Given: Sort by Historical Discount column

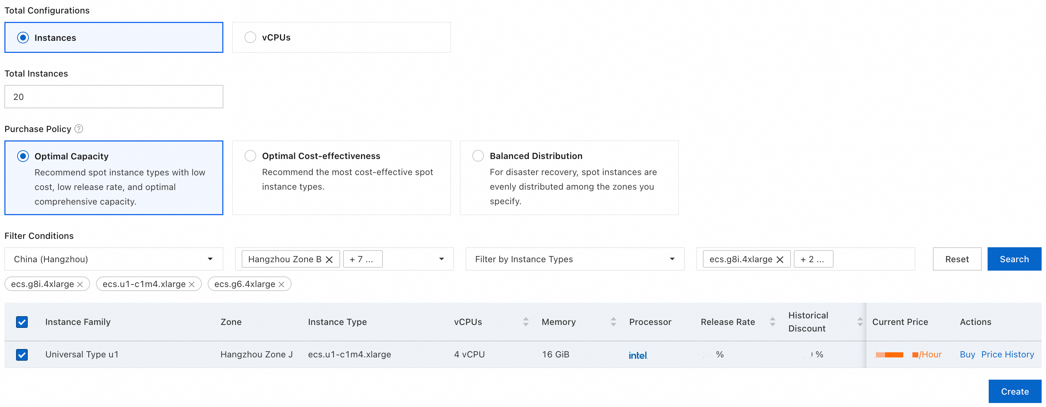Looking at the screenshot, I should 860,322.
